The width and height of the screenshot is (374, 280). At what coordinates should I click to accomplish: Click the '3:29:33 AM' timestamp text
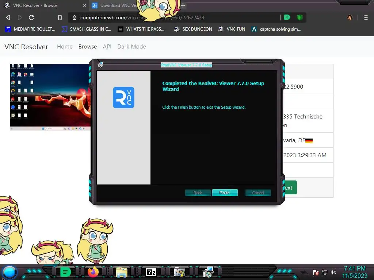(x=312, y=155)
